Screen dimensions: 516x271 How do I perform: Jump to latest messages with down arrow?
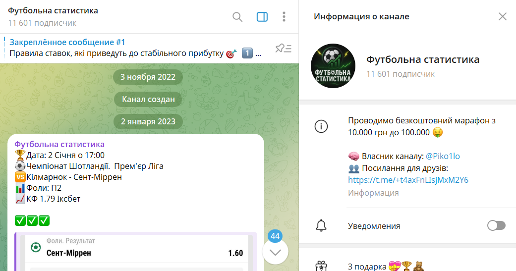pos(275,252)
